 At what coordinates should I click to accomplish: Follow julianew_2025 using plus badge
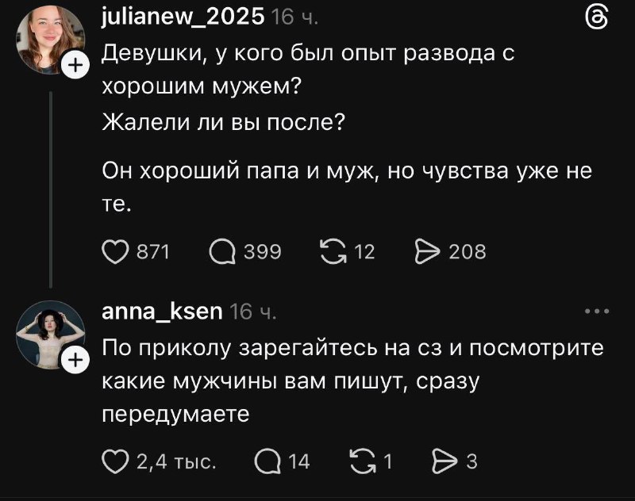tap(73, 67)
